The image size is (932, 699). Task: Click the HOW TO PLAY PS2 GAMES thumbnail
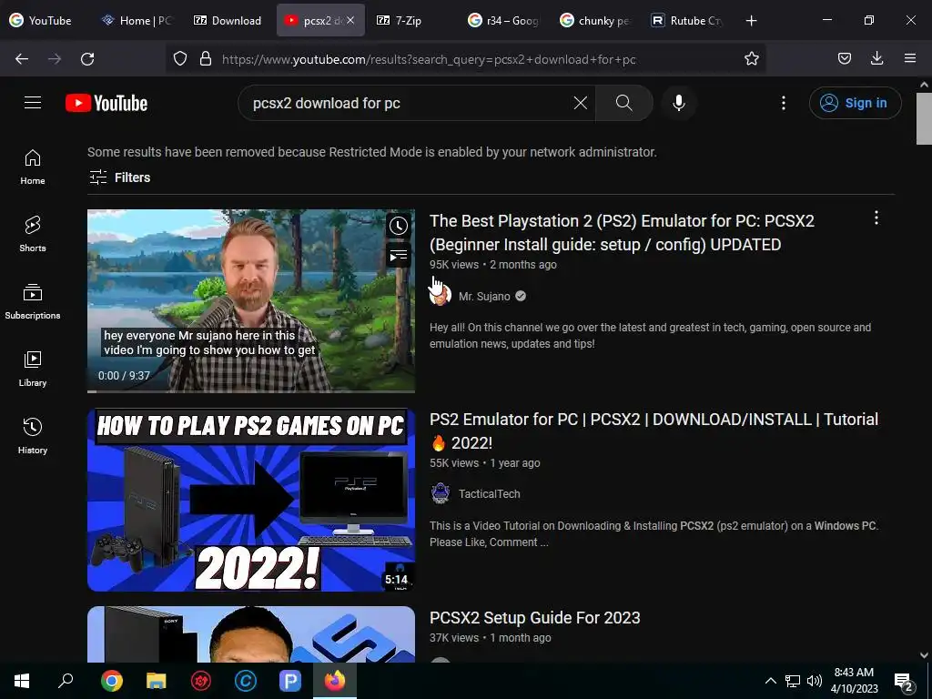pyautogui.click(x=251, y=500)
